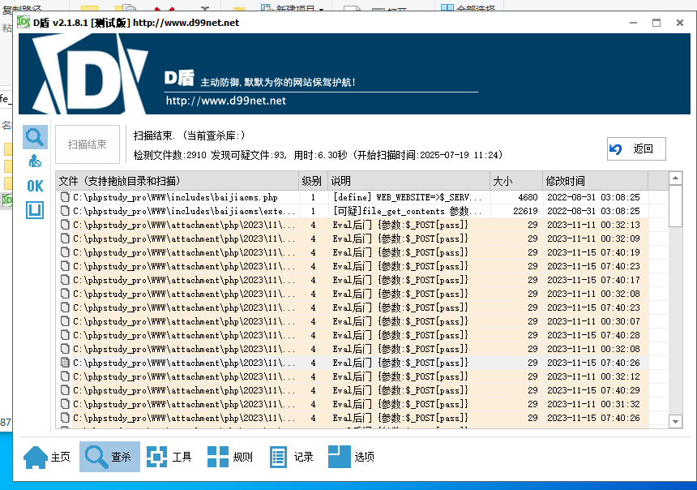
Task: Click highlighted file icon of row 07:40:26 selected
Action: click(65, 363)
